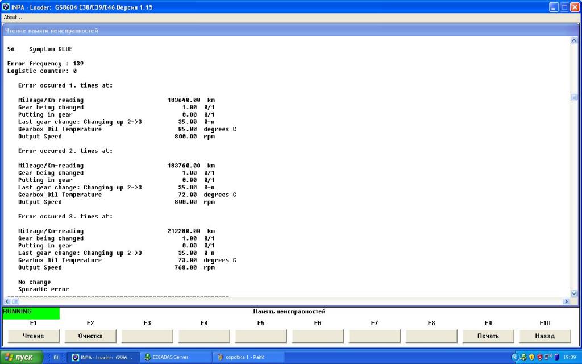
Task: Switch to коробка 1 - Paint taskbar item
Action: pos(248,357)
